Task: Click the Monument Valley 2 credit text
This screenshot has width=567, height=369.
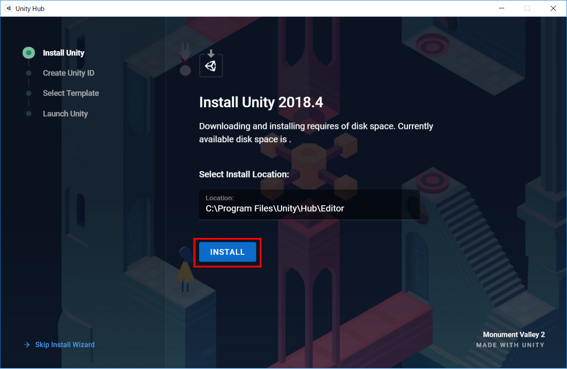Action: click(514, 335)
